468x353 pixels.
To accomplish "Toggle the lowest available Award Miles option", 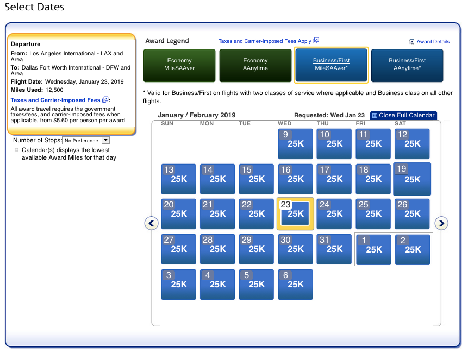I will [x=17, y=150].
